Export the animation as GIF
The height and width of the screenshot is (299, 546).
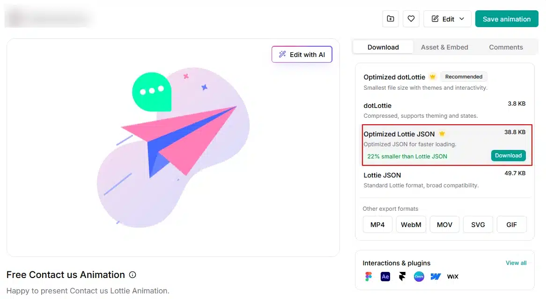click(x=511, y=225)
